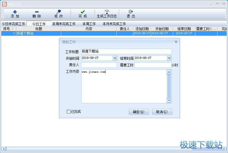Click the 删除 (Delete) toolbar icon
This screenshot has height=153, width=228.
37,12
